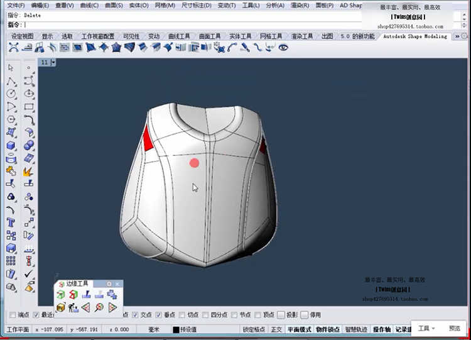
Task: Click the magnifier icon in 边缘工具 panel
Action: (99, 307)
